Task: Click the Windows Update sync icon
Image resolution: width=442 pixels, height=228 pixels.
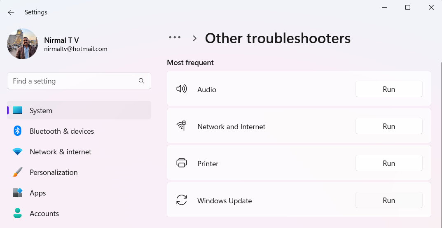Action: [182, 200]
